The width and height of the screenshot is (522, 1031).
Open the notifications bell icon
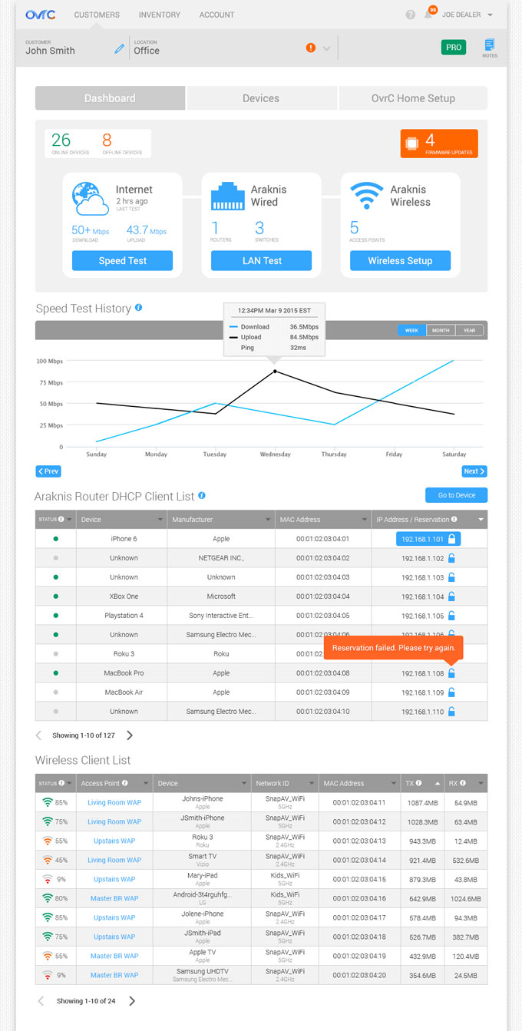pyautogui.click(x=428, y=15)
